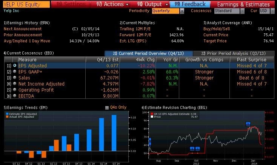Click the earnings marker icon near January 2014
This screenshot has width=277, height=165.
tap(248, 124)
